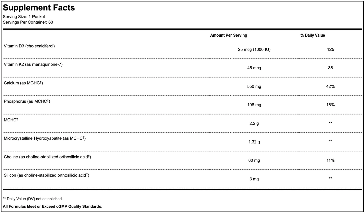The image size is (364, 213).
Task: Click Servings Per Container: 60 text
Action: click(x=28, y=22)
